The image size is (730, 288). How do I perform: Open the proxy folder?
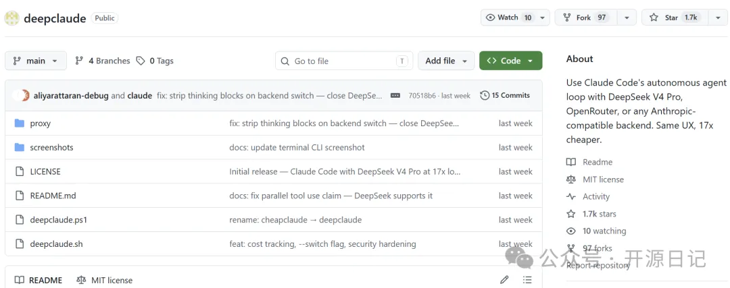click(x=40, y=123)
